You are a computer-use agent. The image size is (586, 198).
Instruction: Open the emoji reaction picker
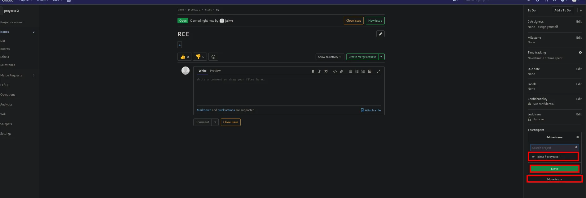point(213,57)
